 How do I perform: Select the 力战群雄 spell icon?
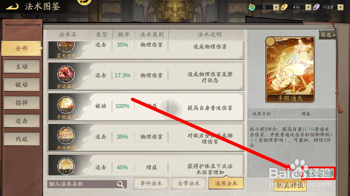66,136
